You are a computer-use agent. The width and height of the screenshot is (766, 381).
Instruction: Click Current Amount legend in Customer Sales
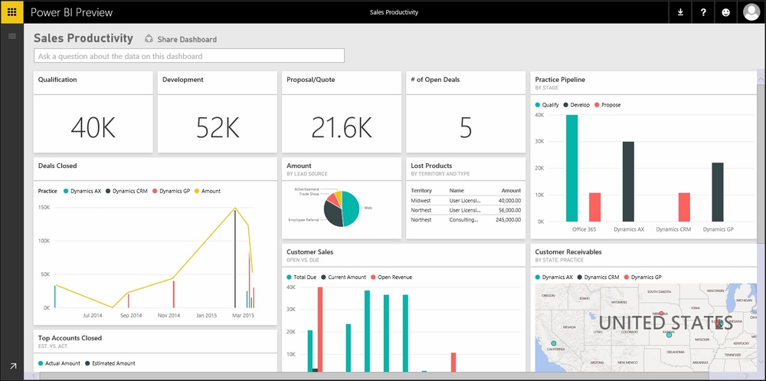[343, 277]
